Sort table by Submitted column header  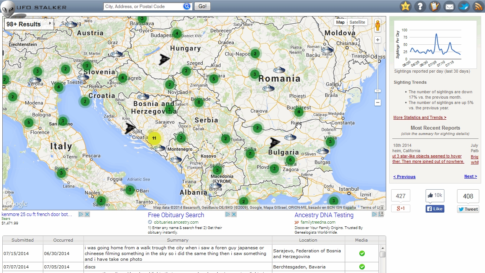pyautogui.click(x=23, y=240)
